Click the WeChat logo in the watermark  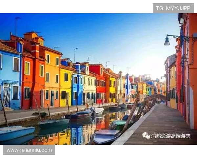tap(146, 135)
